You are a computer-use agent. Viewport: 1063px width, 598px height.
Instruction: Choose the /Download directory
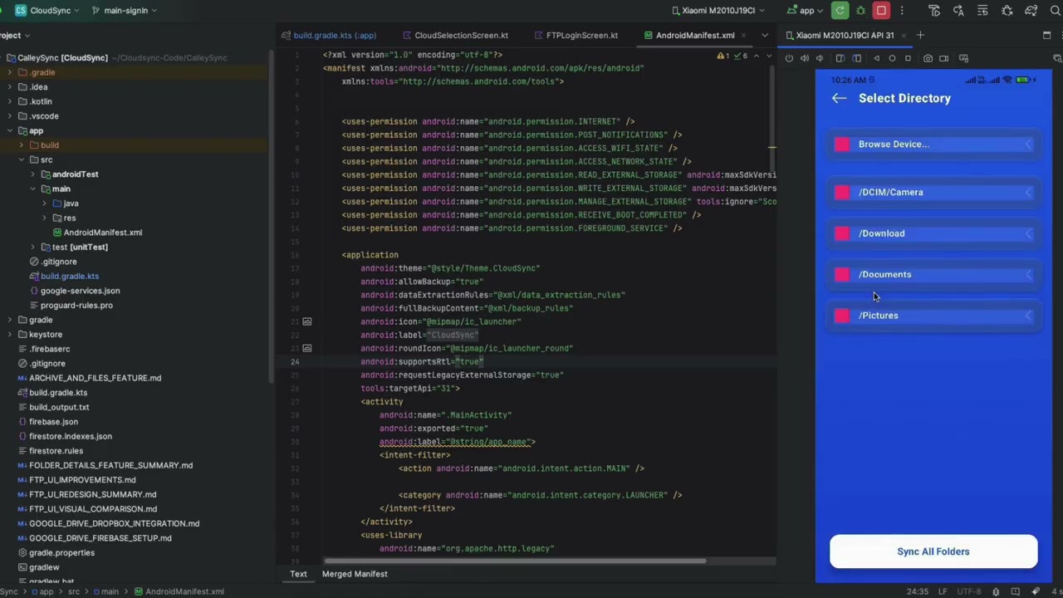coord(933,233)
